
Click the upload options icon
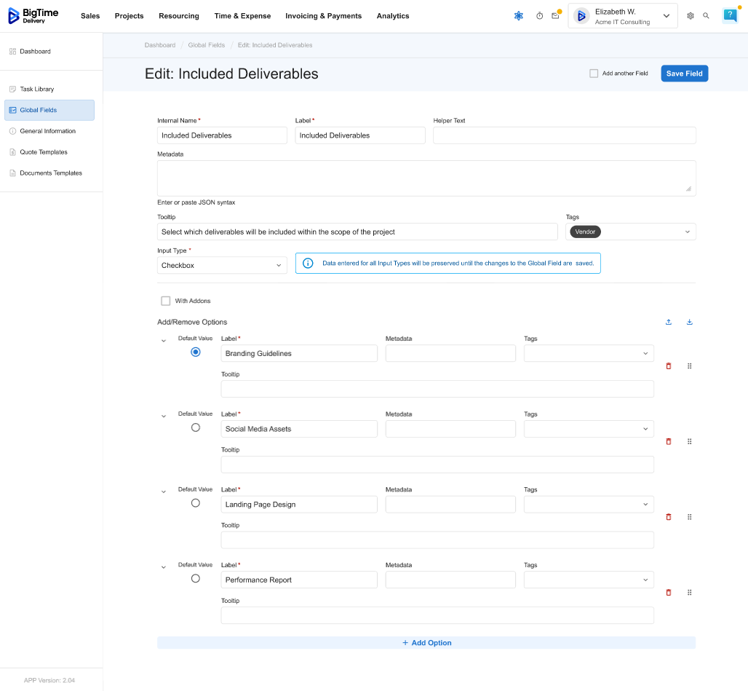pos(669,322)
